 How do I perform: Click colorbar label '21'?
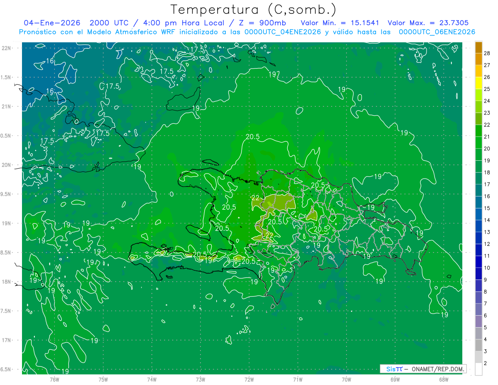(x=487, y=137)
